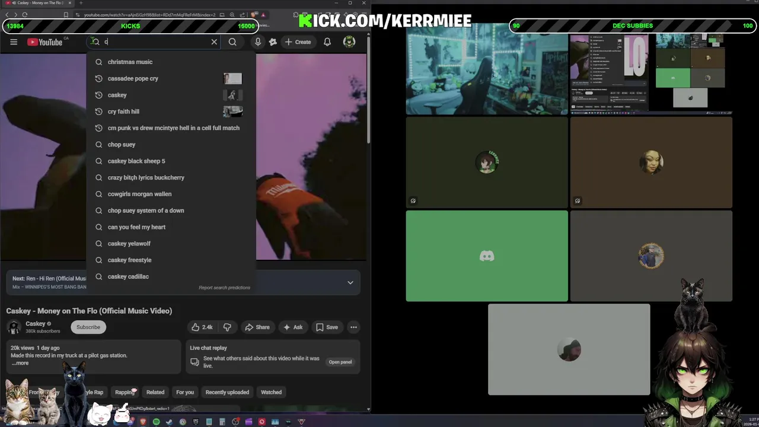
Task: Open thumbnail beside 'cry faith hill' suggestion
Action: (x=232, y=111)
